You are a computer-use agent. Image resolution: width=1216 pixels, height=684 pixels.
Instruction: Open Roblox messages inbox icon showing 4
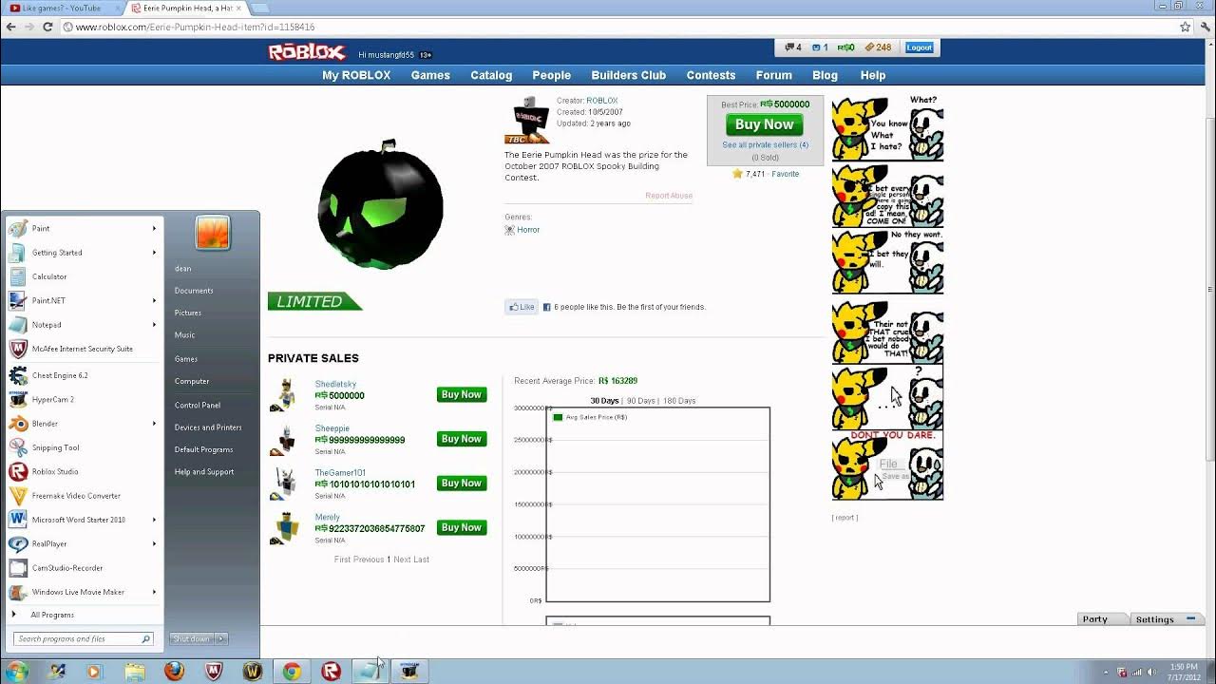(x=791, y=47)
